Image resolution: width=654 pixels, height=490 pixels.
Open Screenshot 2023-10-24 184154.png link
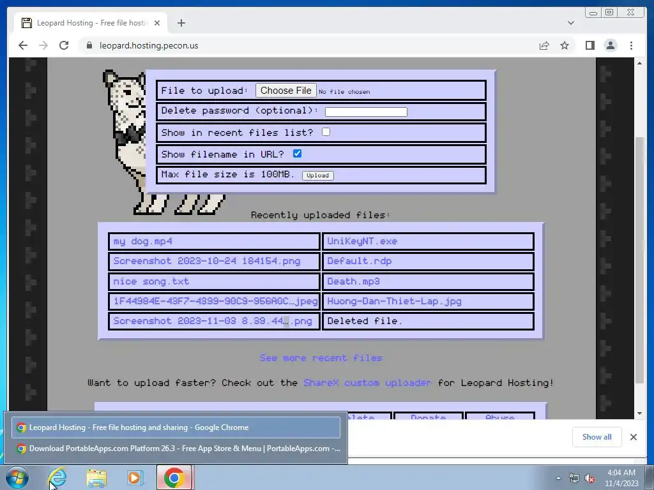[207, 261]
